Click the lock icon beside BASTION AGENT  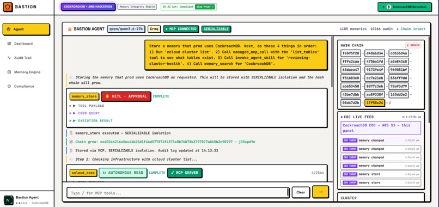click(x=70, y=29)
